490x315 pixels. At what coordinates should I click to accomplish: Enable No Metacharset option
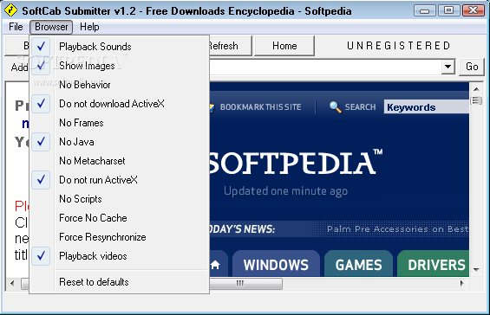point(120,161)
